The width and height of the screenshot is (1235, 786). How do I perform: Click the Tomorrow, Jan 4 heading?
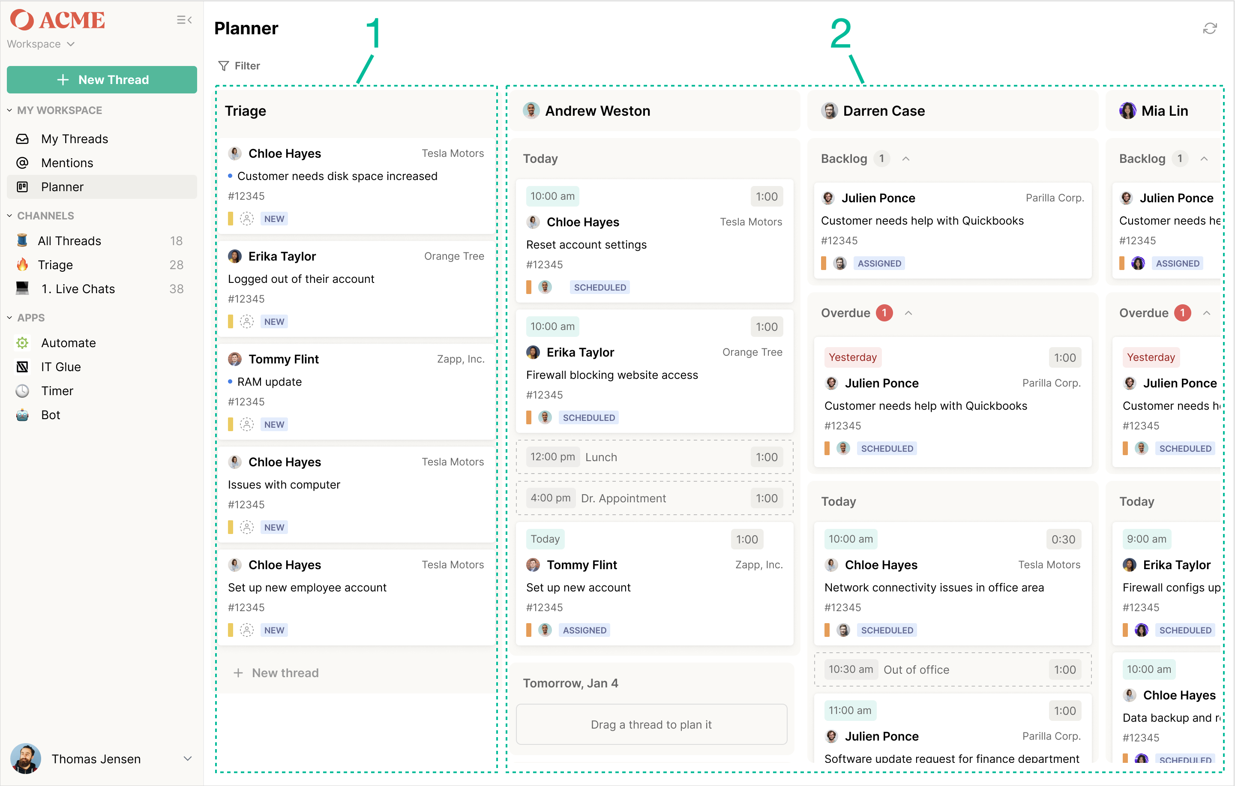click(x=570, y=684)
